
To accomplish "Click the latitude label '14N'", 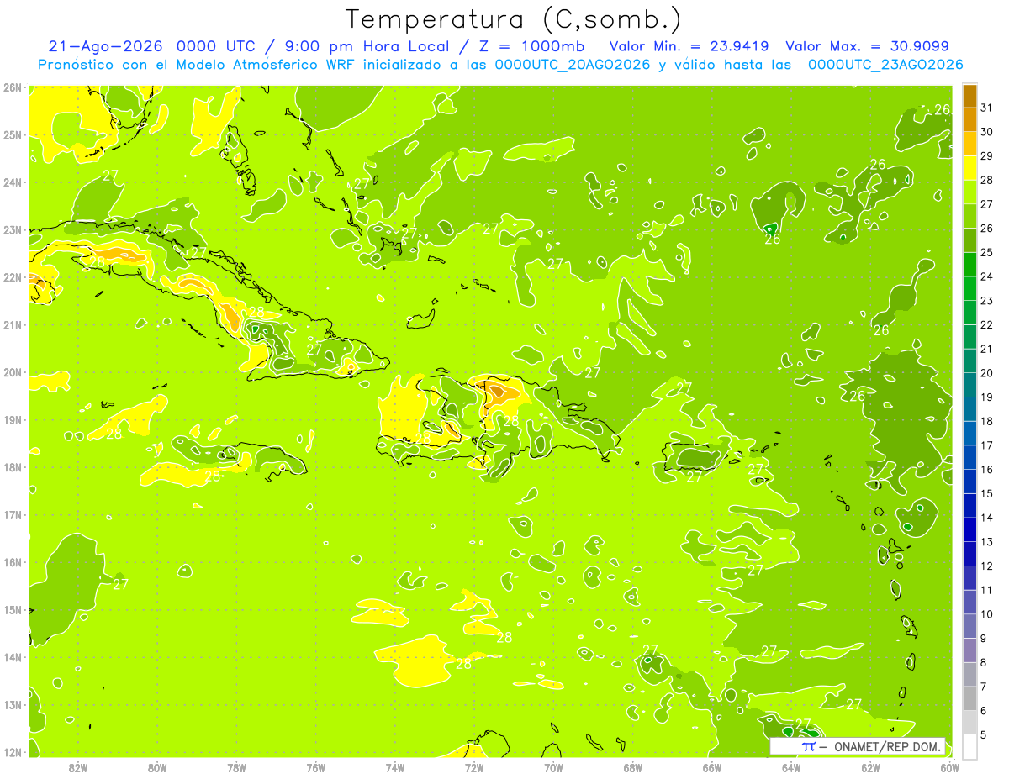I will [13, 657].
